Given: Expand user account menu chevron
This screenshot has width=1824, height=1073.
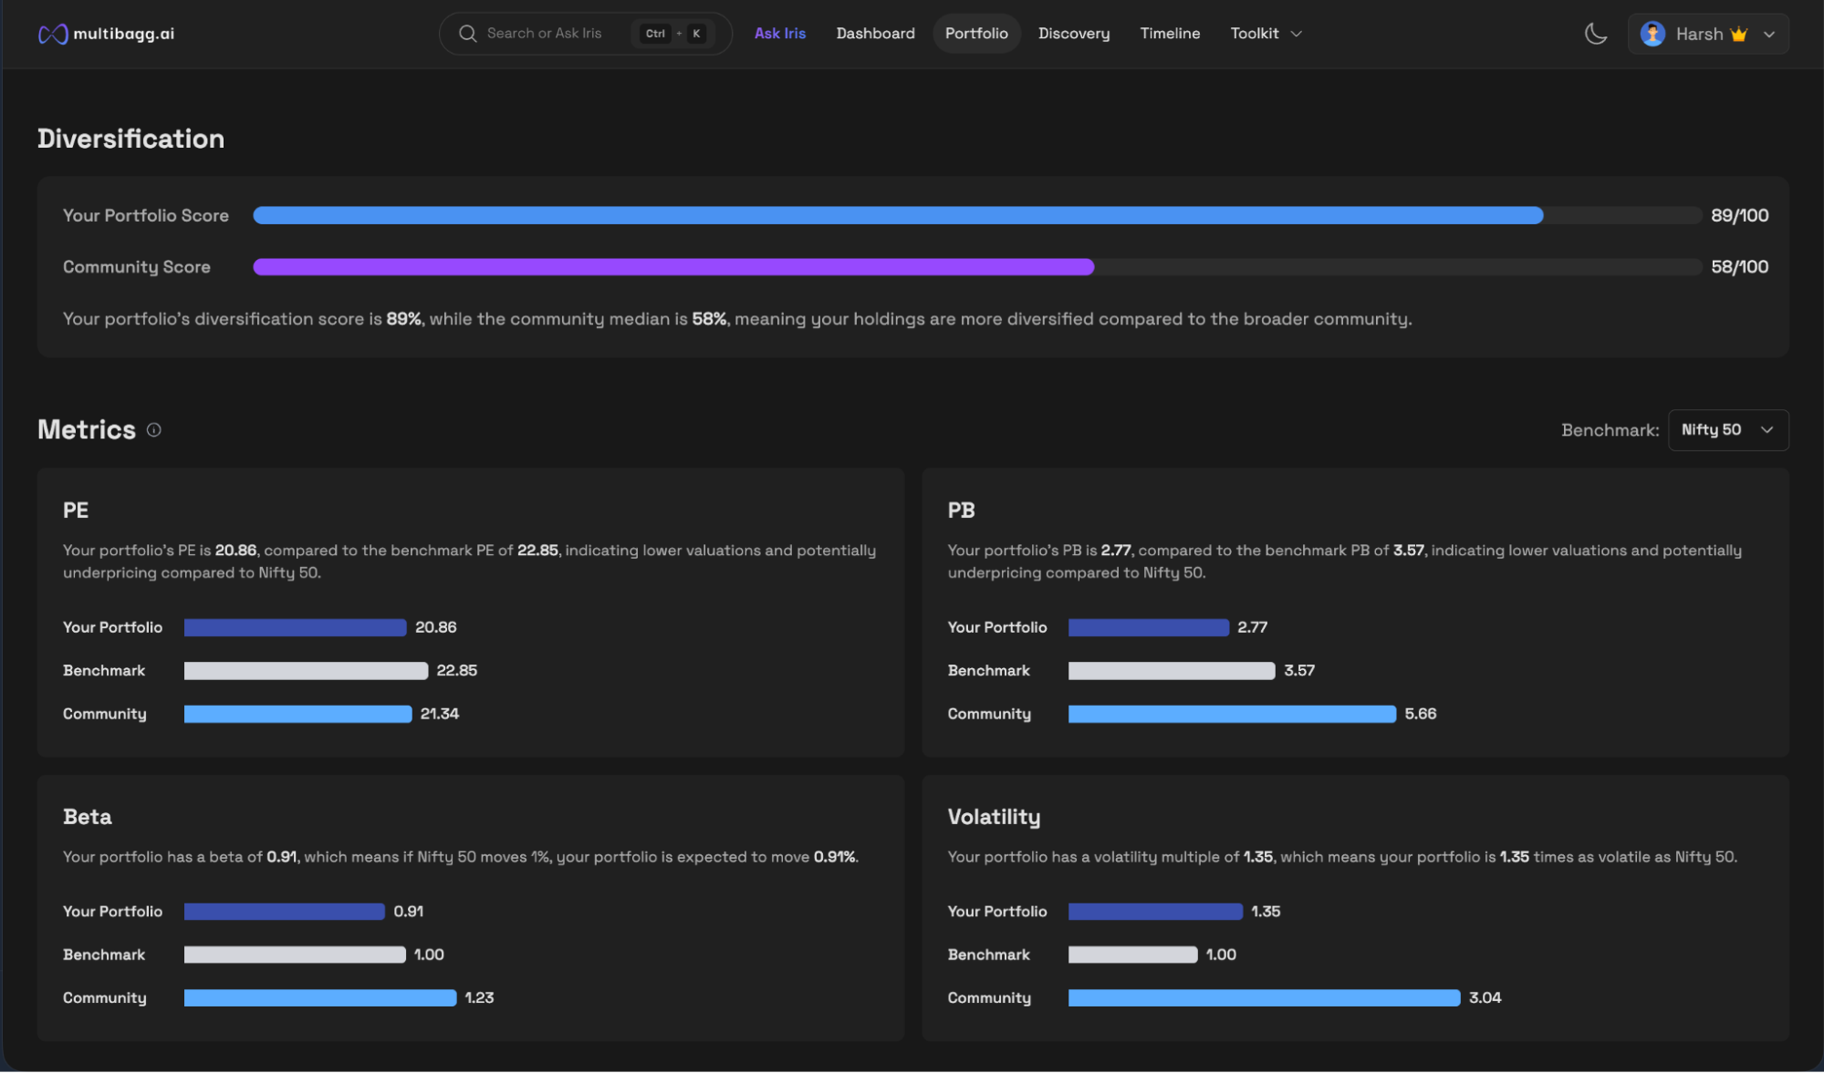Looking at the screenshot, I should [x=1769, y=34].
